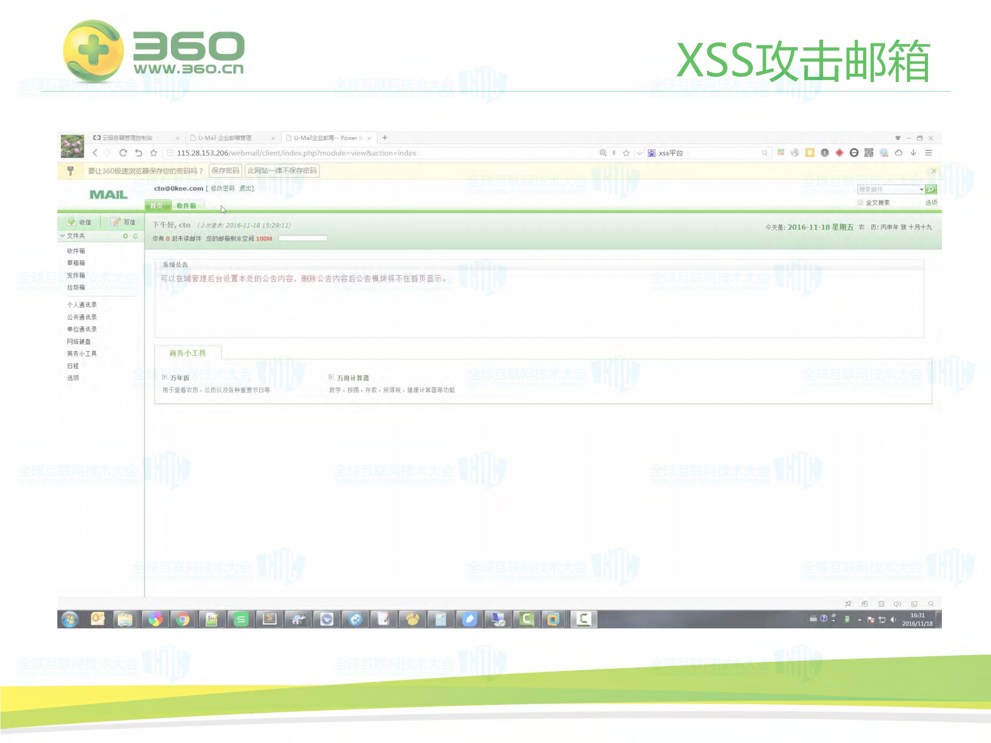This screenshot has height=743, width=991.
Task: Collapse the 文件夹 section chevron
Action: [62, 236]
